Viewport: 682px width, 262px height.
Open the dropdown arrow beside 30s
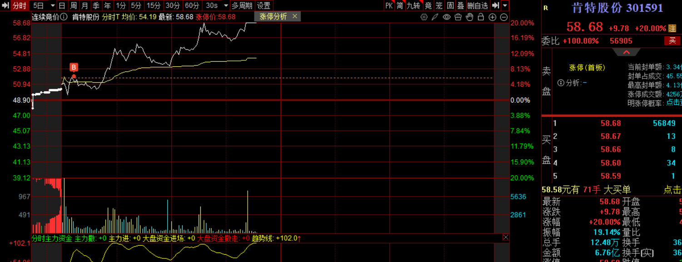coord(226,6)
